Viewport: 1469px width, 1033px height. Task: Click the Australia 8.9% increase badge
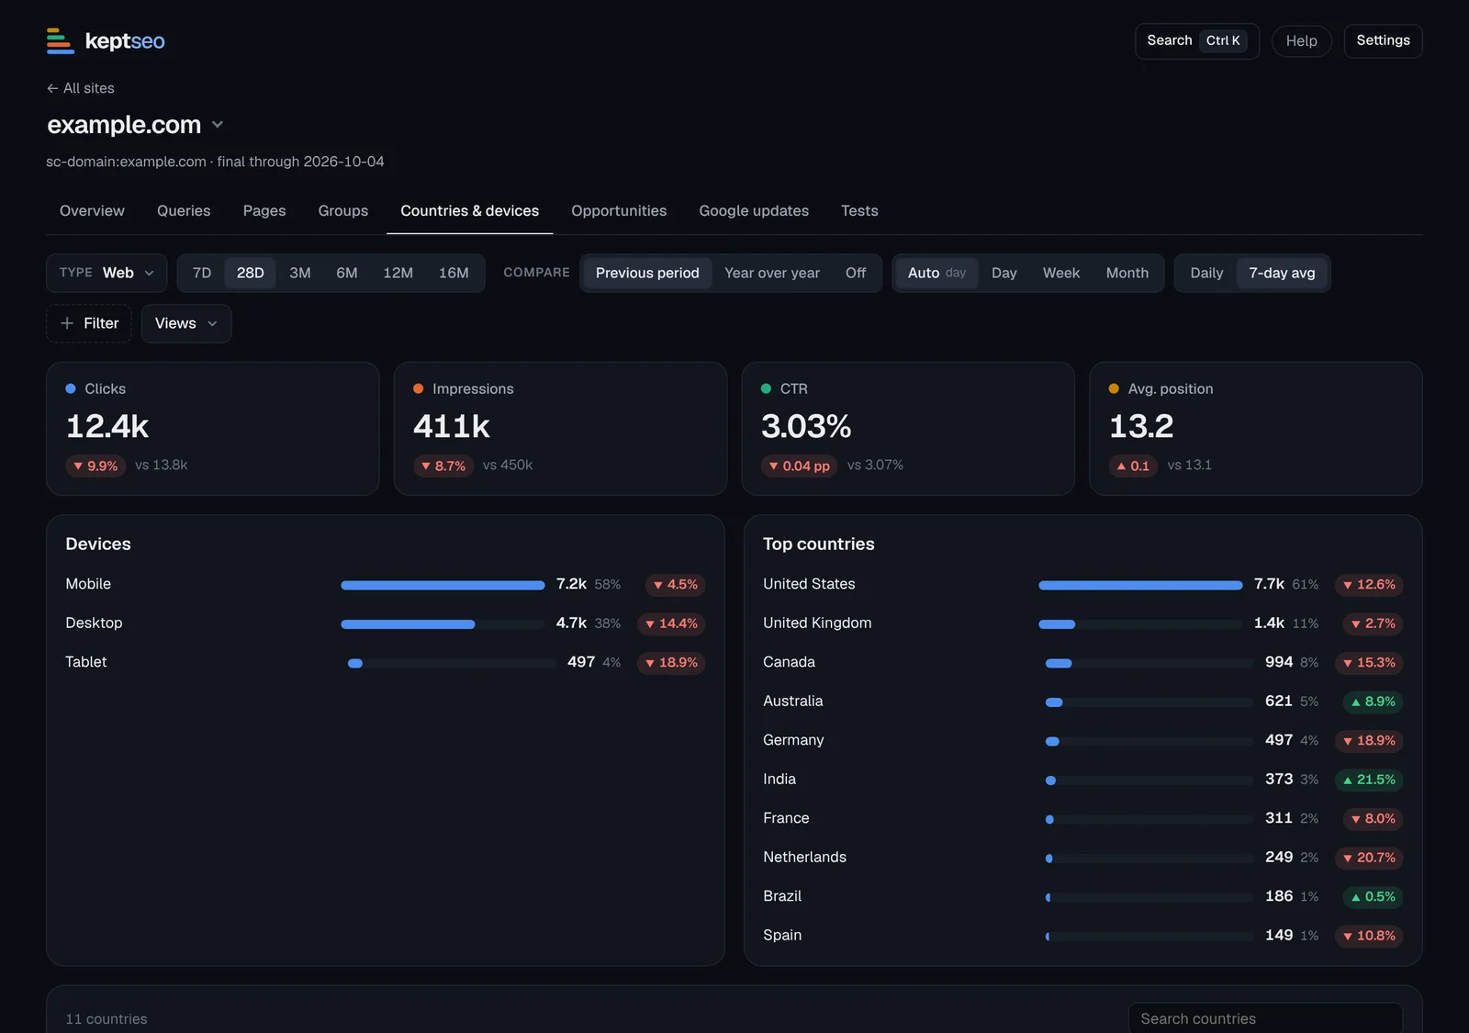(1373, 702)
